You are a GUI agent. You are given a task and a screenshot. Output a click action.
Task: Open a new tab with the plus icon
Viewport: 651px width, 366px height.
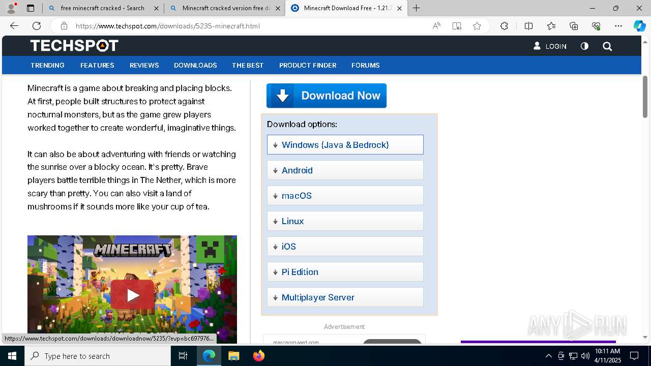pyautogui.click(x=416, y=8)
